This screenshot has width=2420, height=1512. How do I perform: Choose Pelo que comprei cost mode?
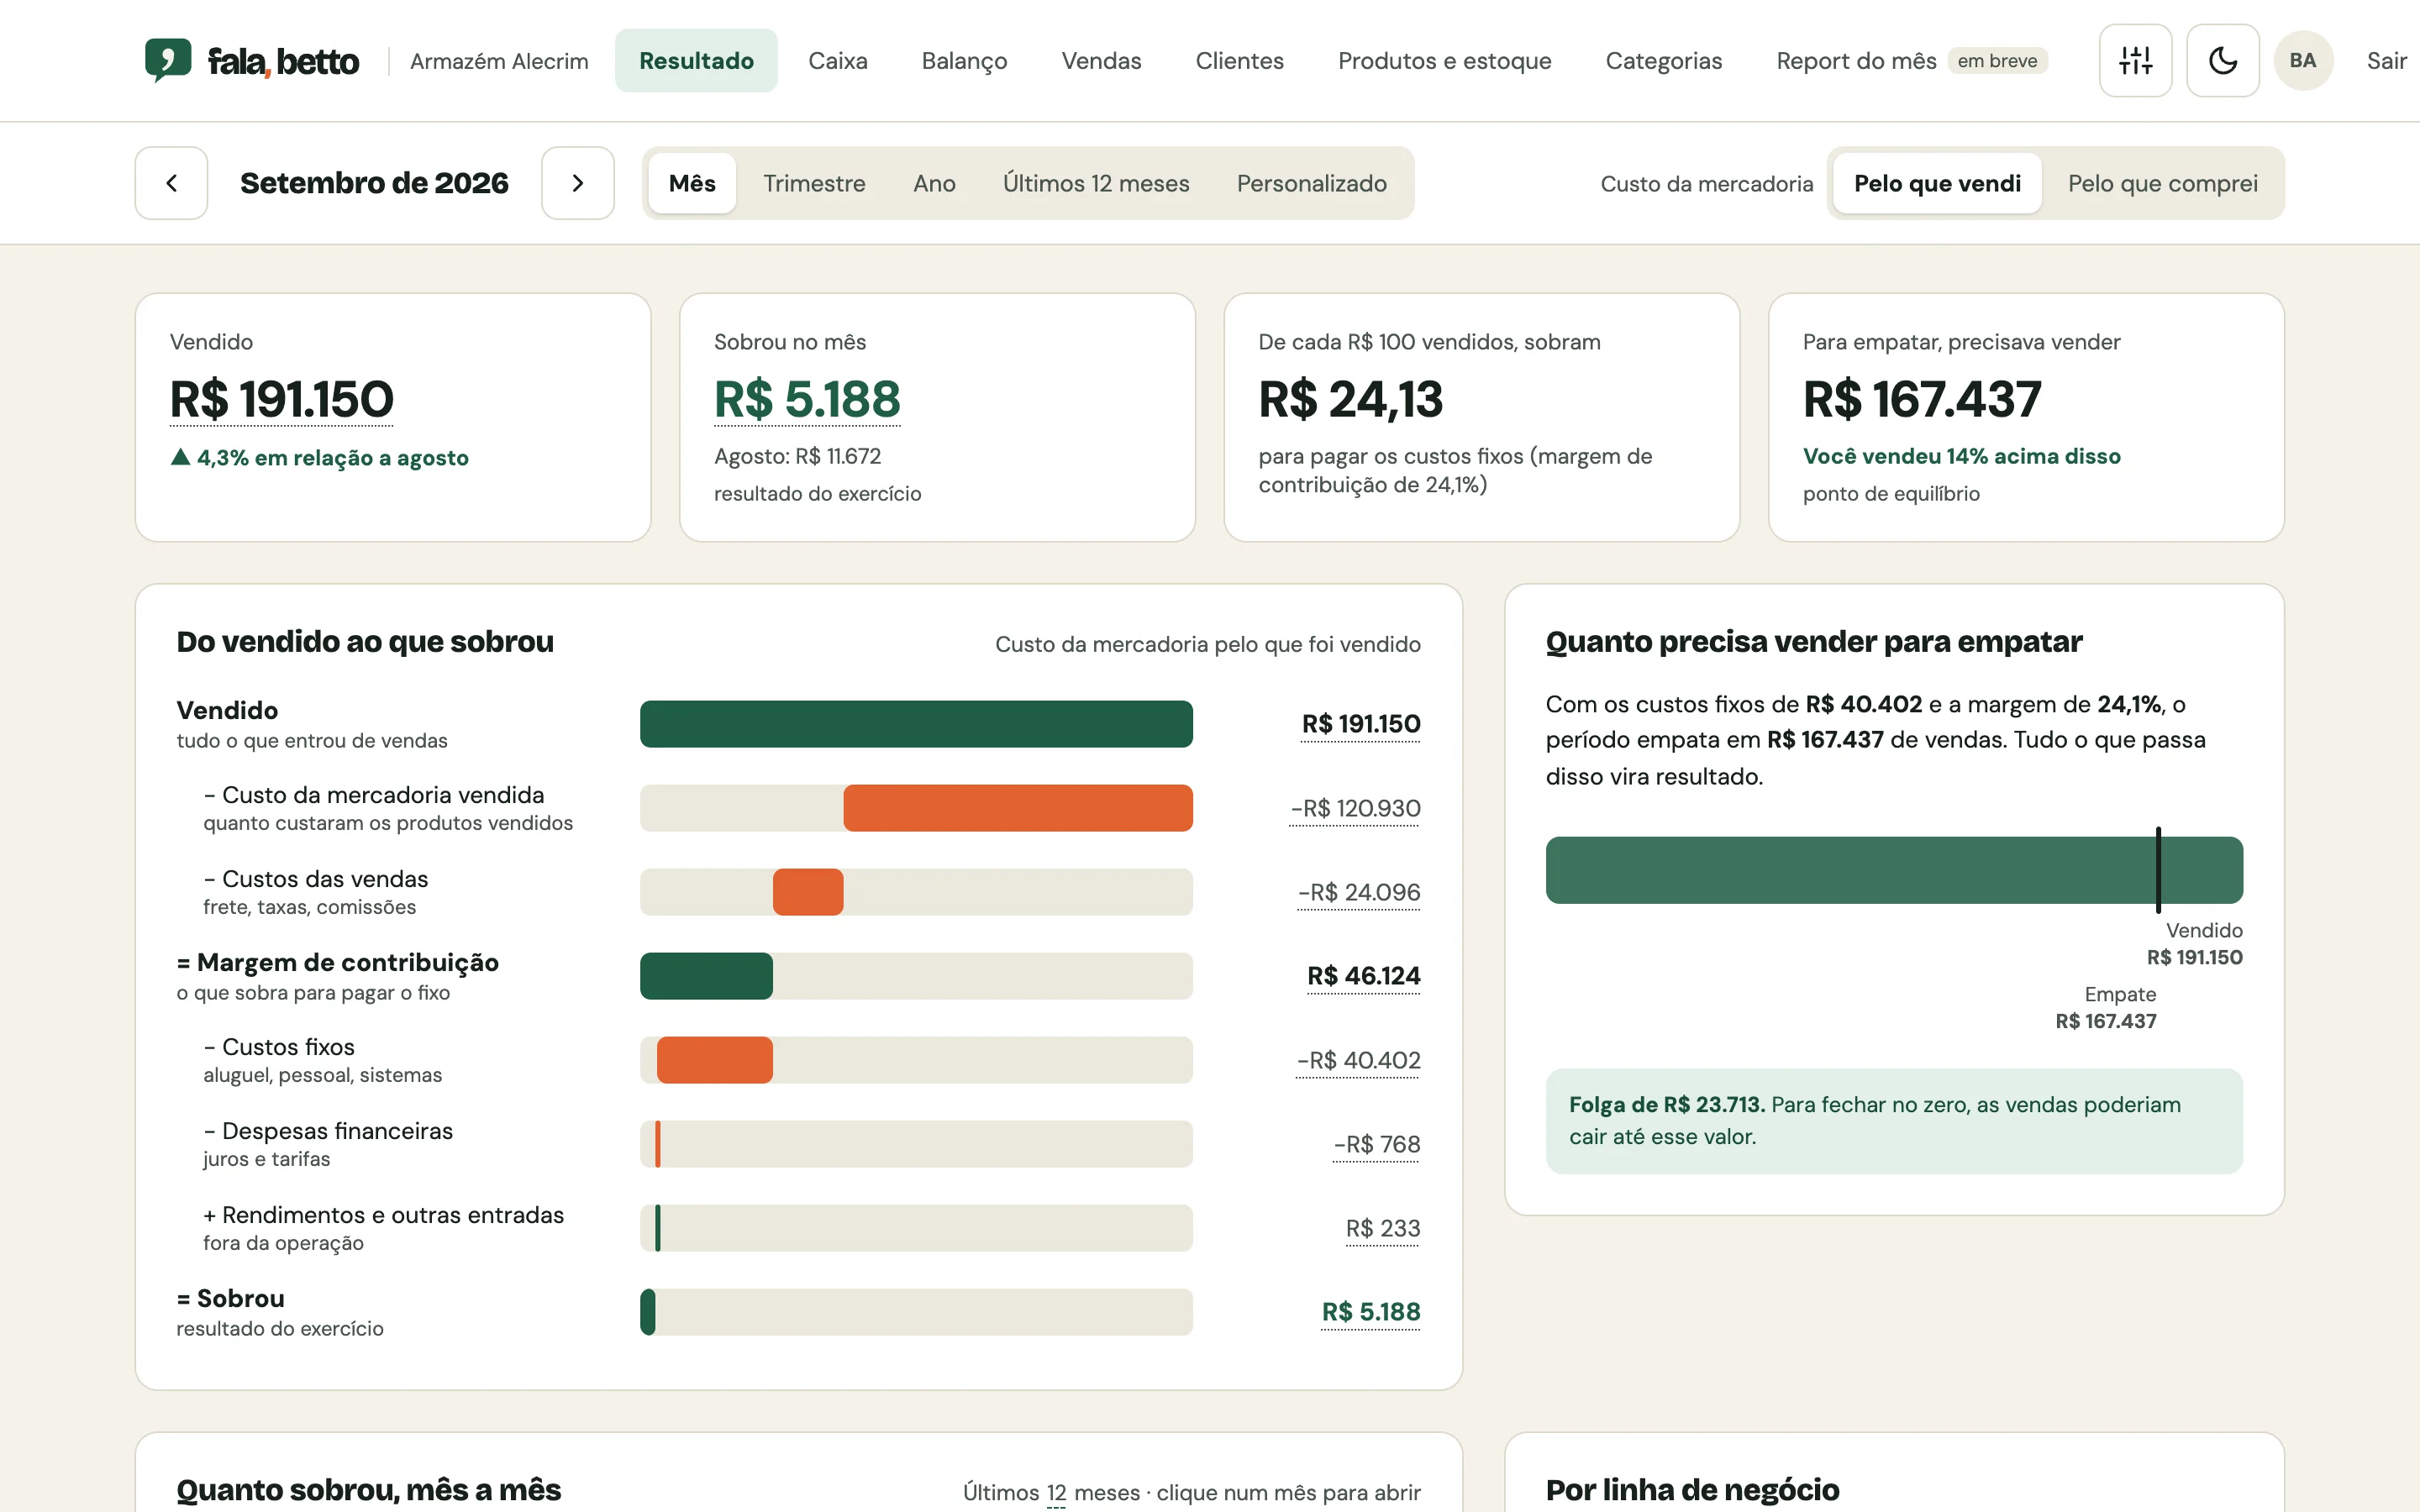pyautogui.click(x=2162, y=183)
